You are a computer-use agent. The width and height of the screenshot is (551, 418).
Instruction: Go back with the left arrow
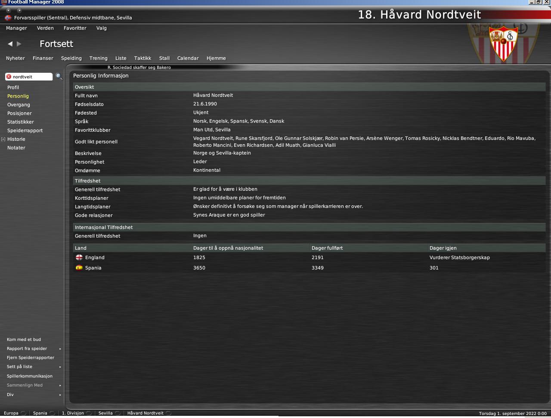click(x=10, y=44)
